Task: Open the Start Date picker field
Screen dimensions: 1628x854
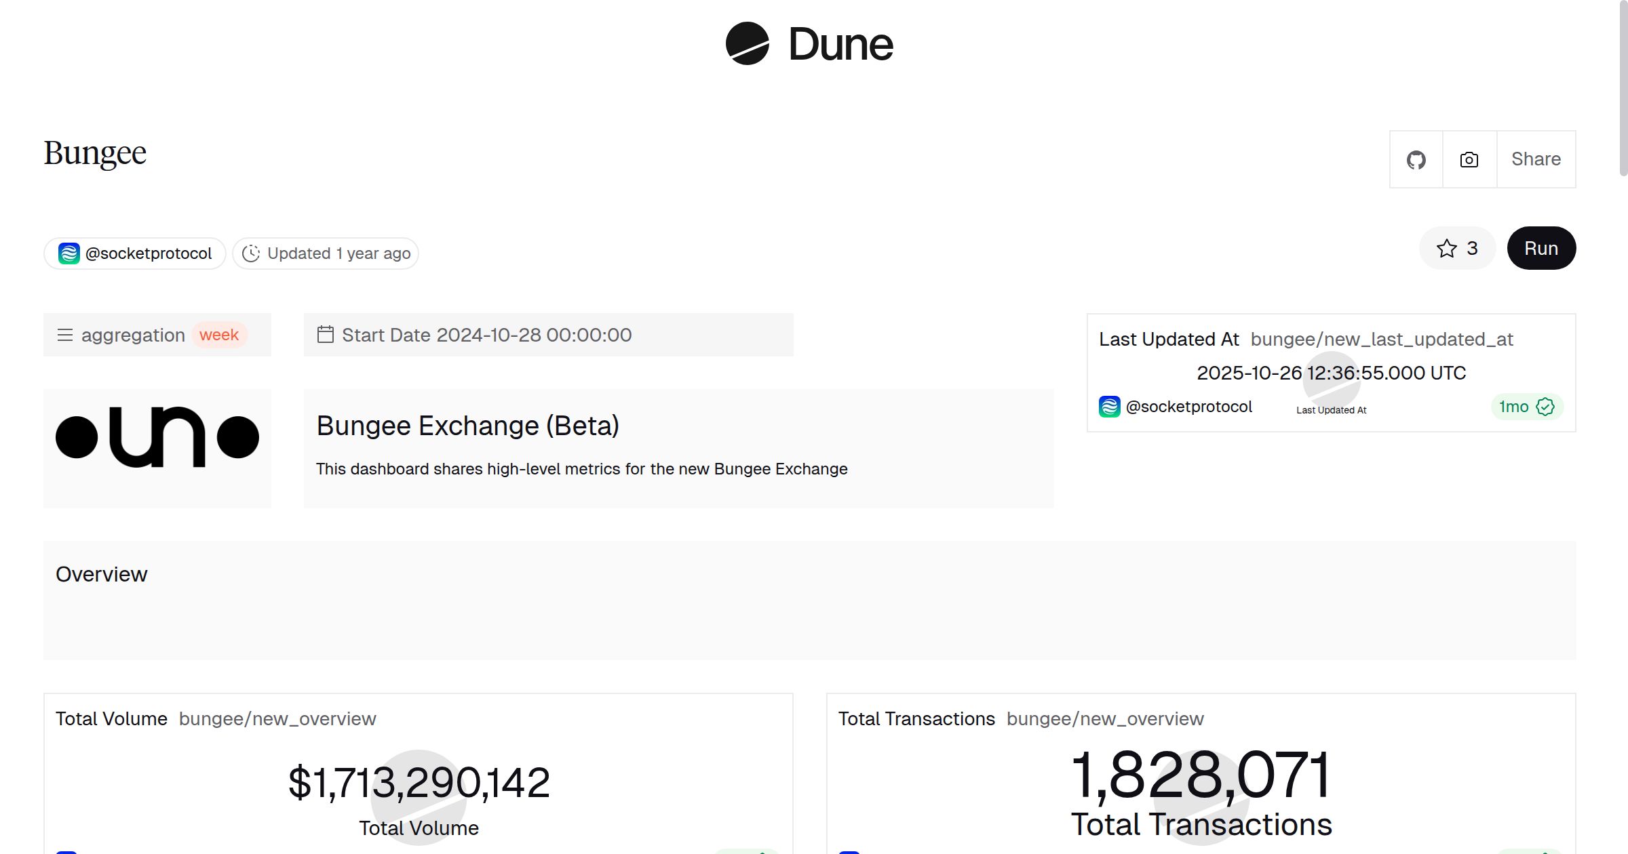Action: pyautogui.click(x=548, y=335)
